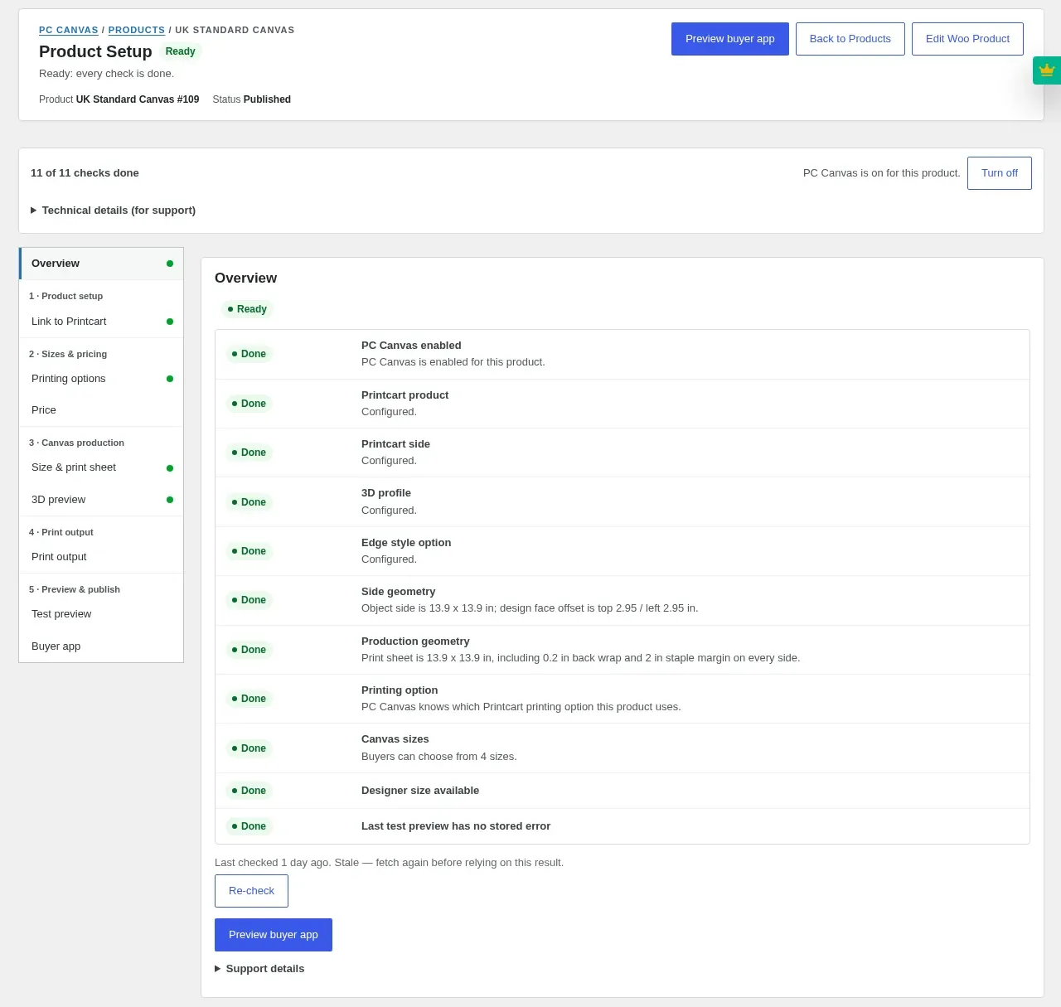Click 'Printing option' check title
Screen dimensions: 1061x1007
point(400,690)
